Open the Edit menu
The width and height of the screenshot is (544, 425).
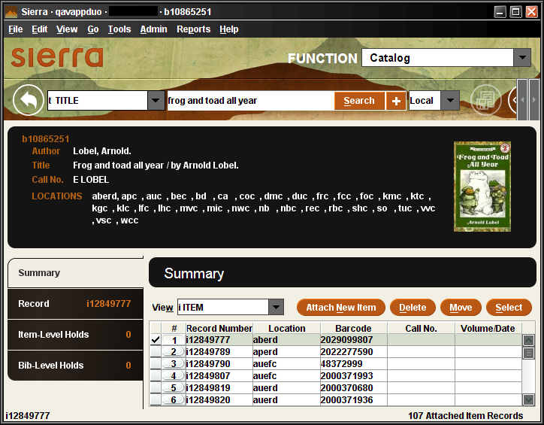40,29
